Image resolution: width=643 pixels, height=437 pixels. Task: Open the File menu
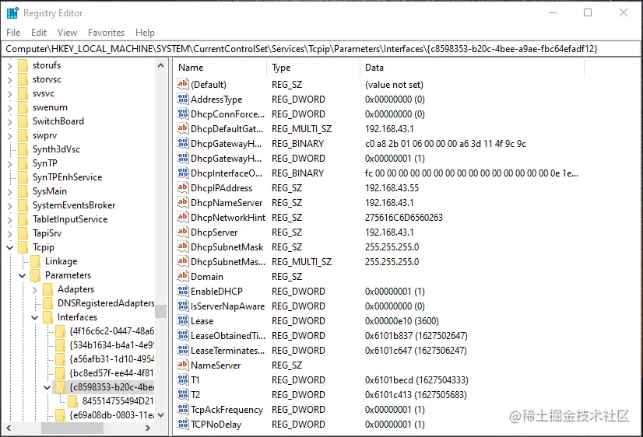pyautogui.click(x=13, y=33)
